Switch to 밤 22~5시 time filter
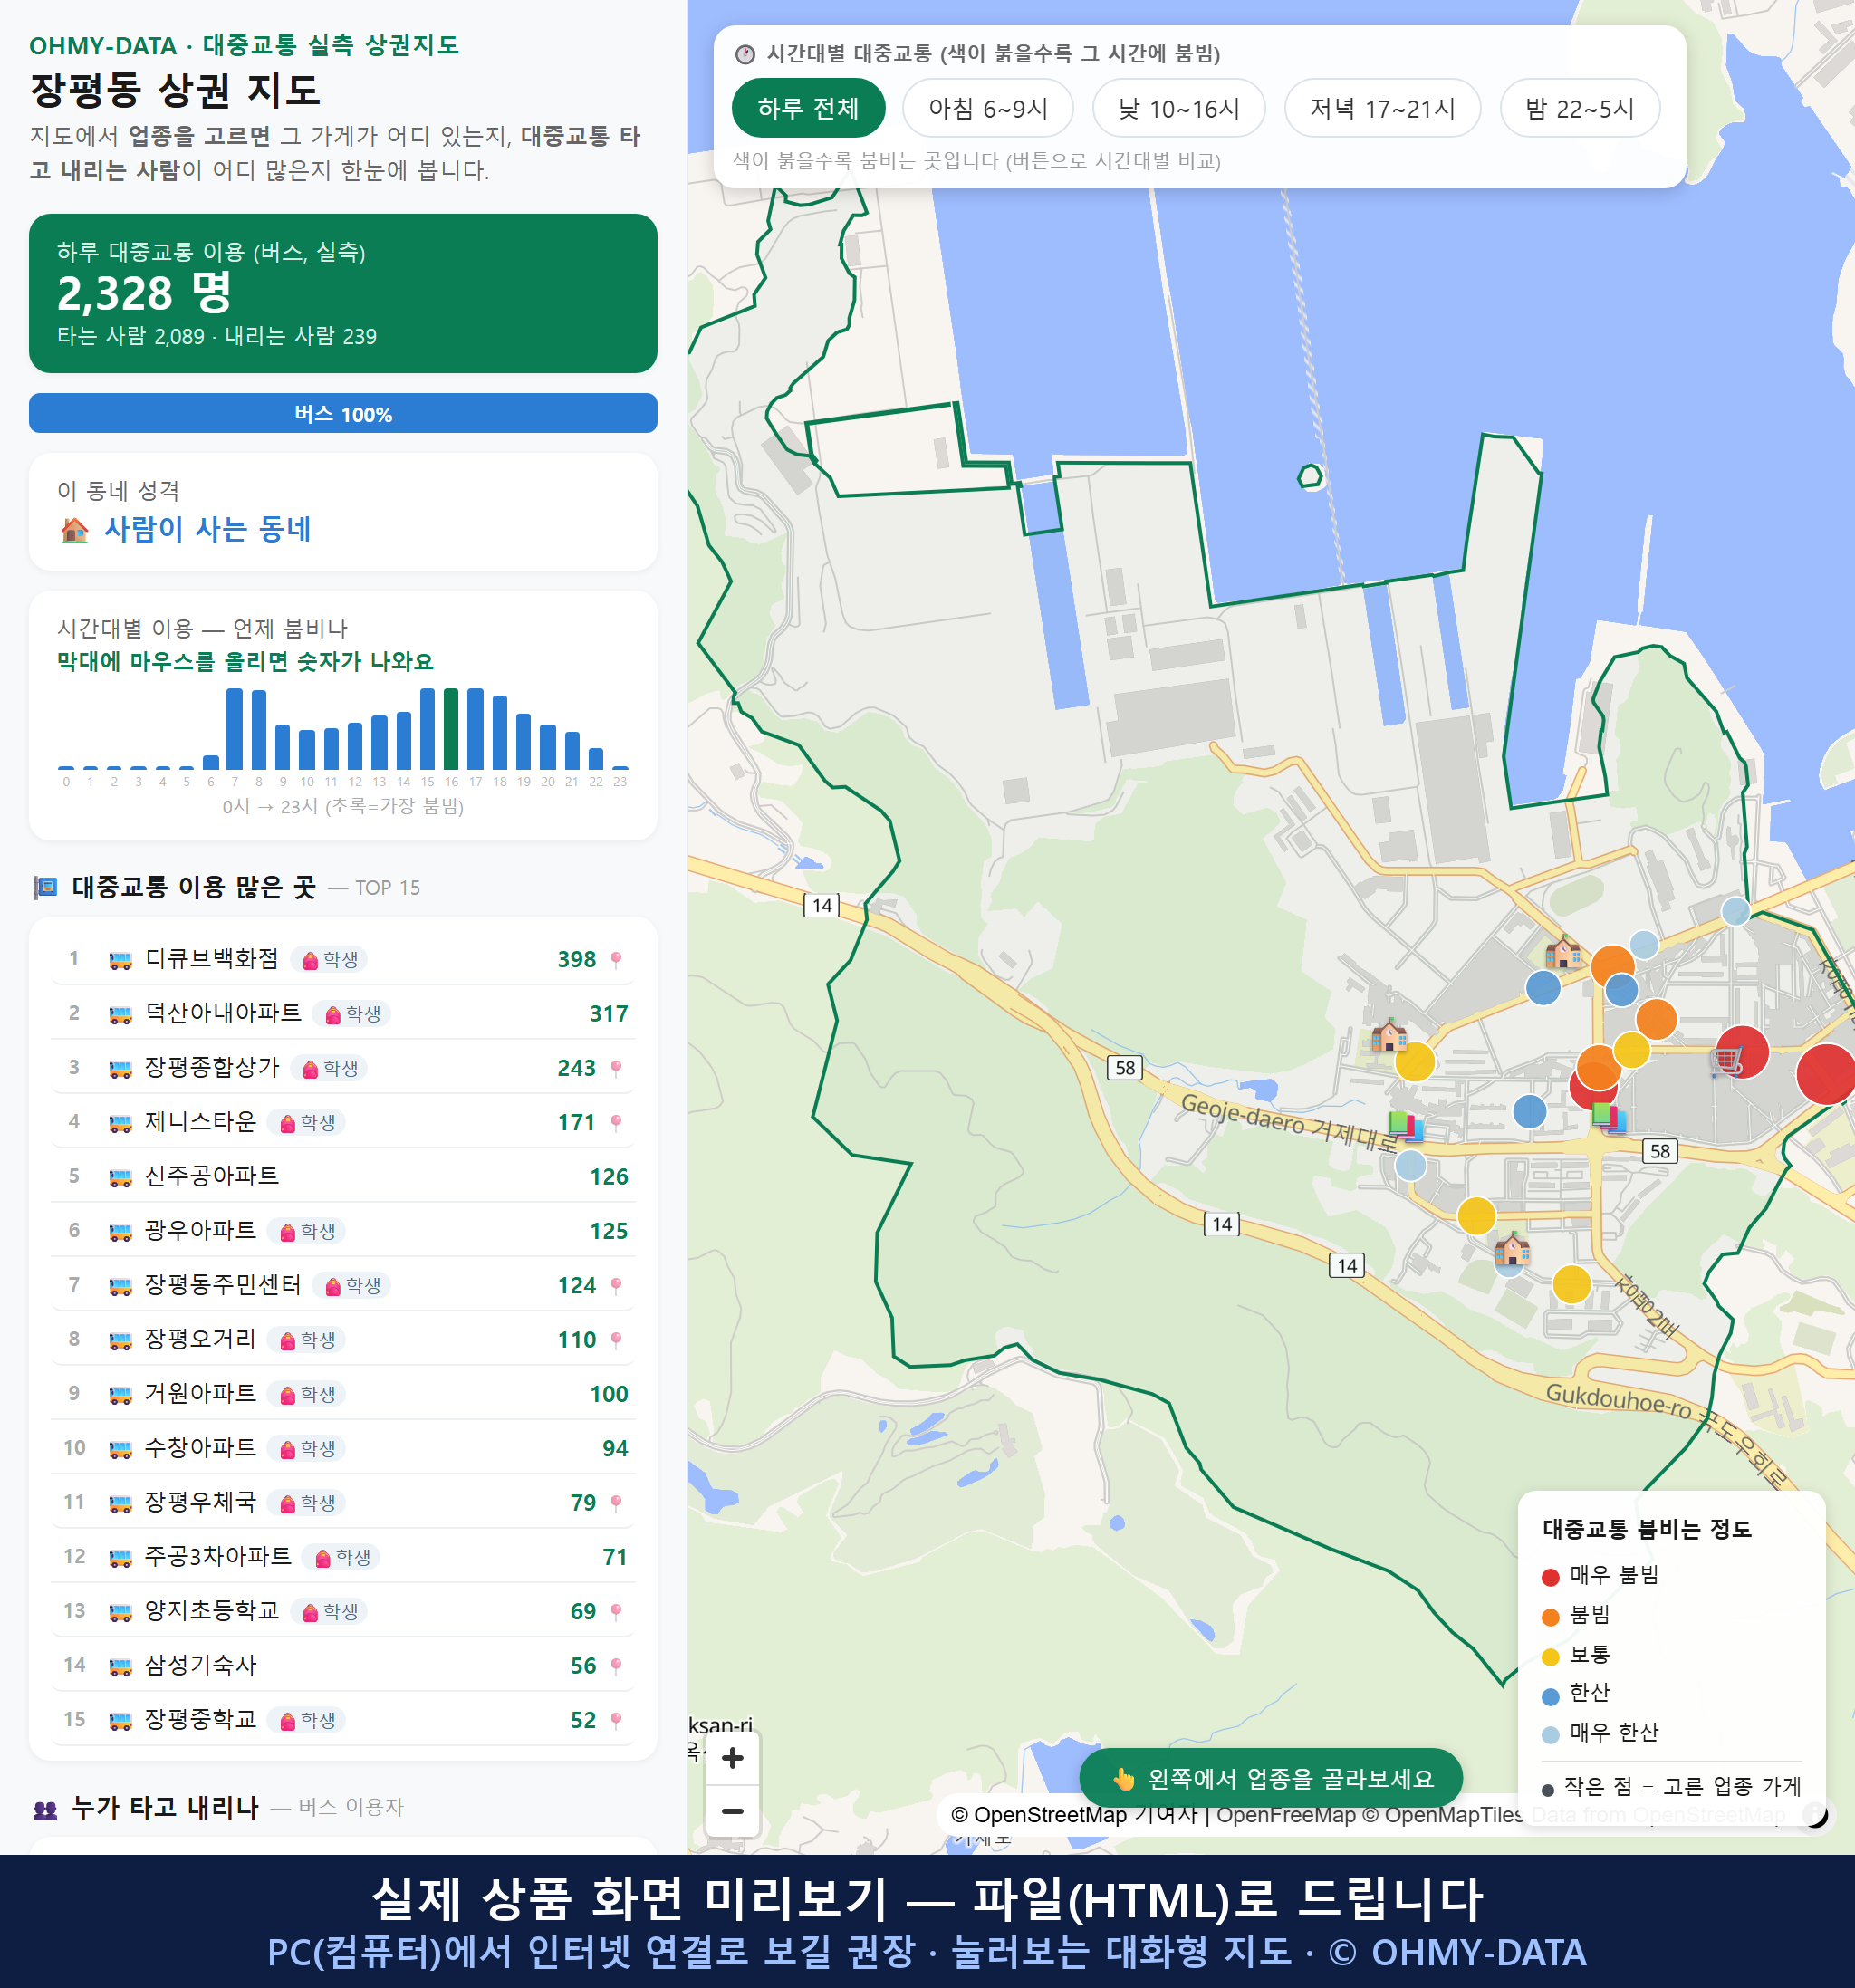 [x=1579, y=108]
